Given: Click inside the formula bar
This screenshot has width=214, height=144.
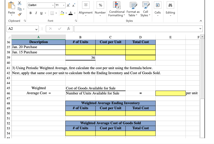Looking at the screenshot, I should [136, 29].
